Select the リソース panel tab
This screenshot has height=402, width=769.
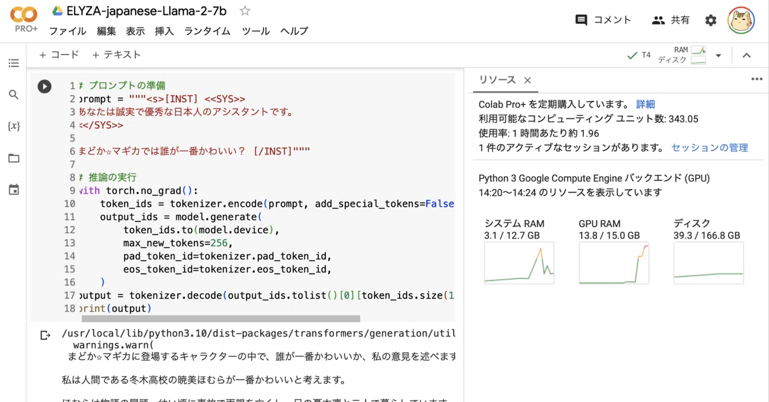point(497,80)
